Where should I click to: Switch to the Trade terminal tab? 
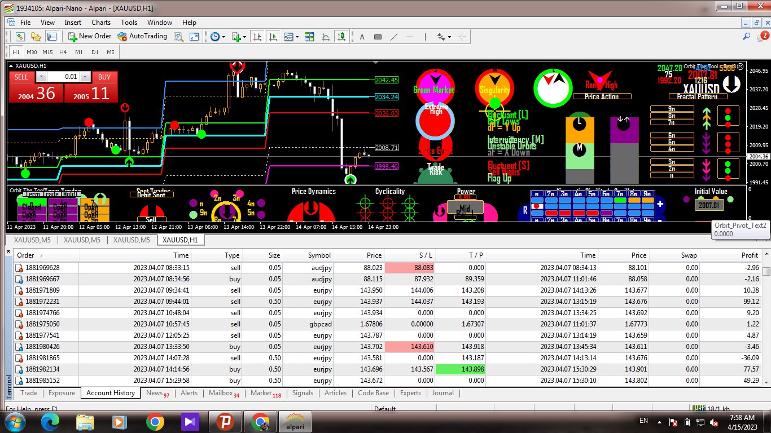click(x=29, y=393)
